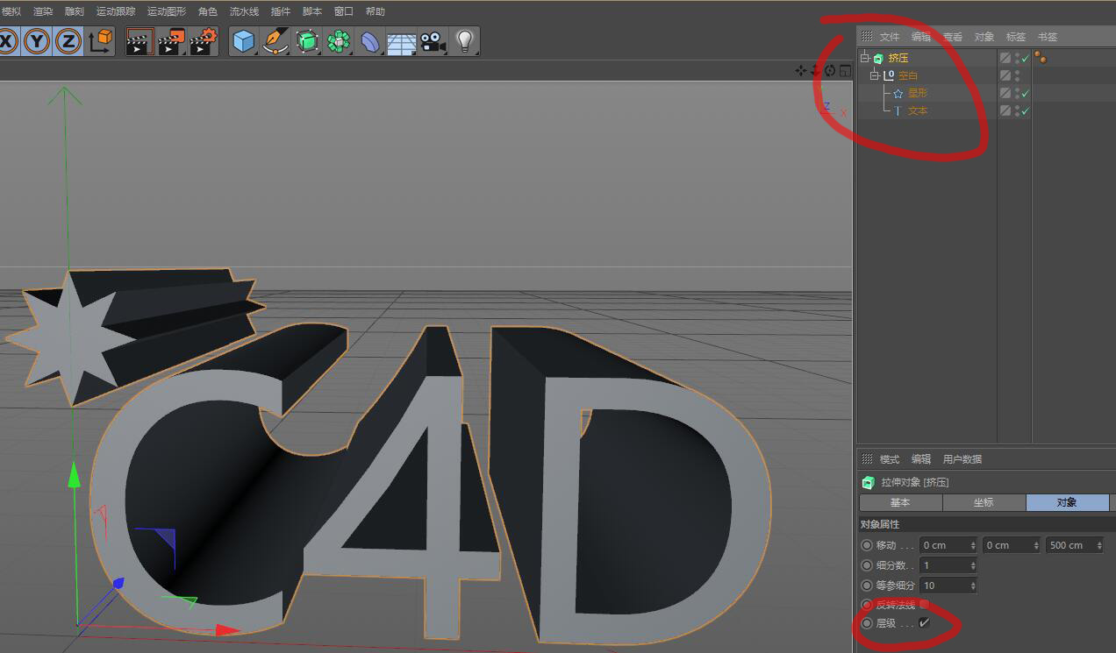Click keyframe circle beside 层级

click(x=868, y=623)
